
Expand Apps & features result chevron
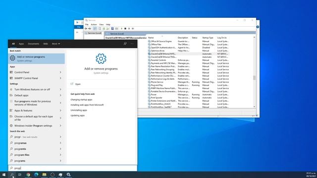[60, 110]
